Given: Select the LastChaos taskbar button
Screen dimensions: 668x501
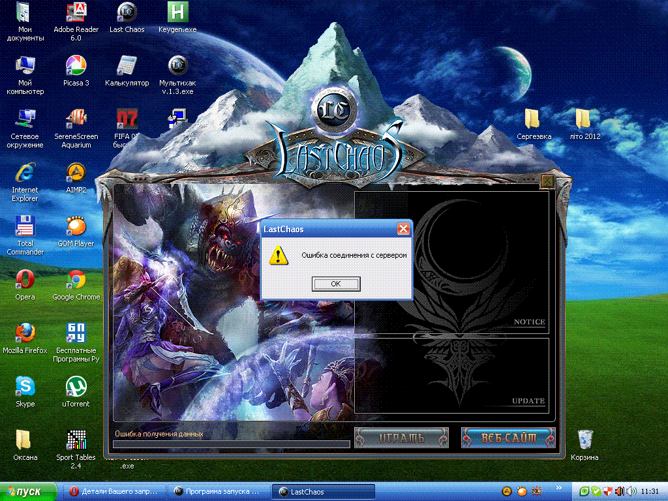Looking at the screenshot, I should 323,492.
